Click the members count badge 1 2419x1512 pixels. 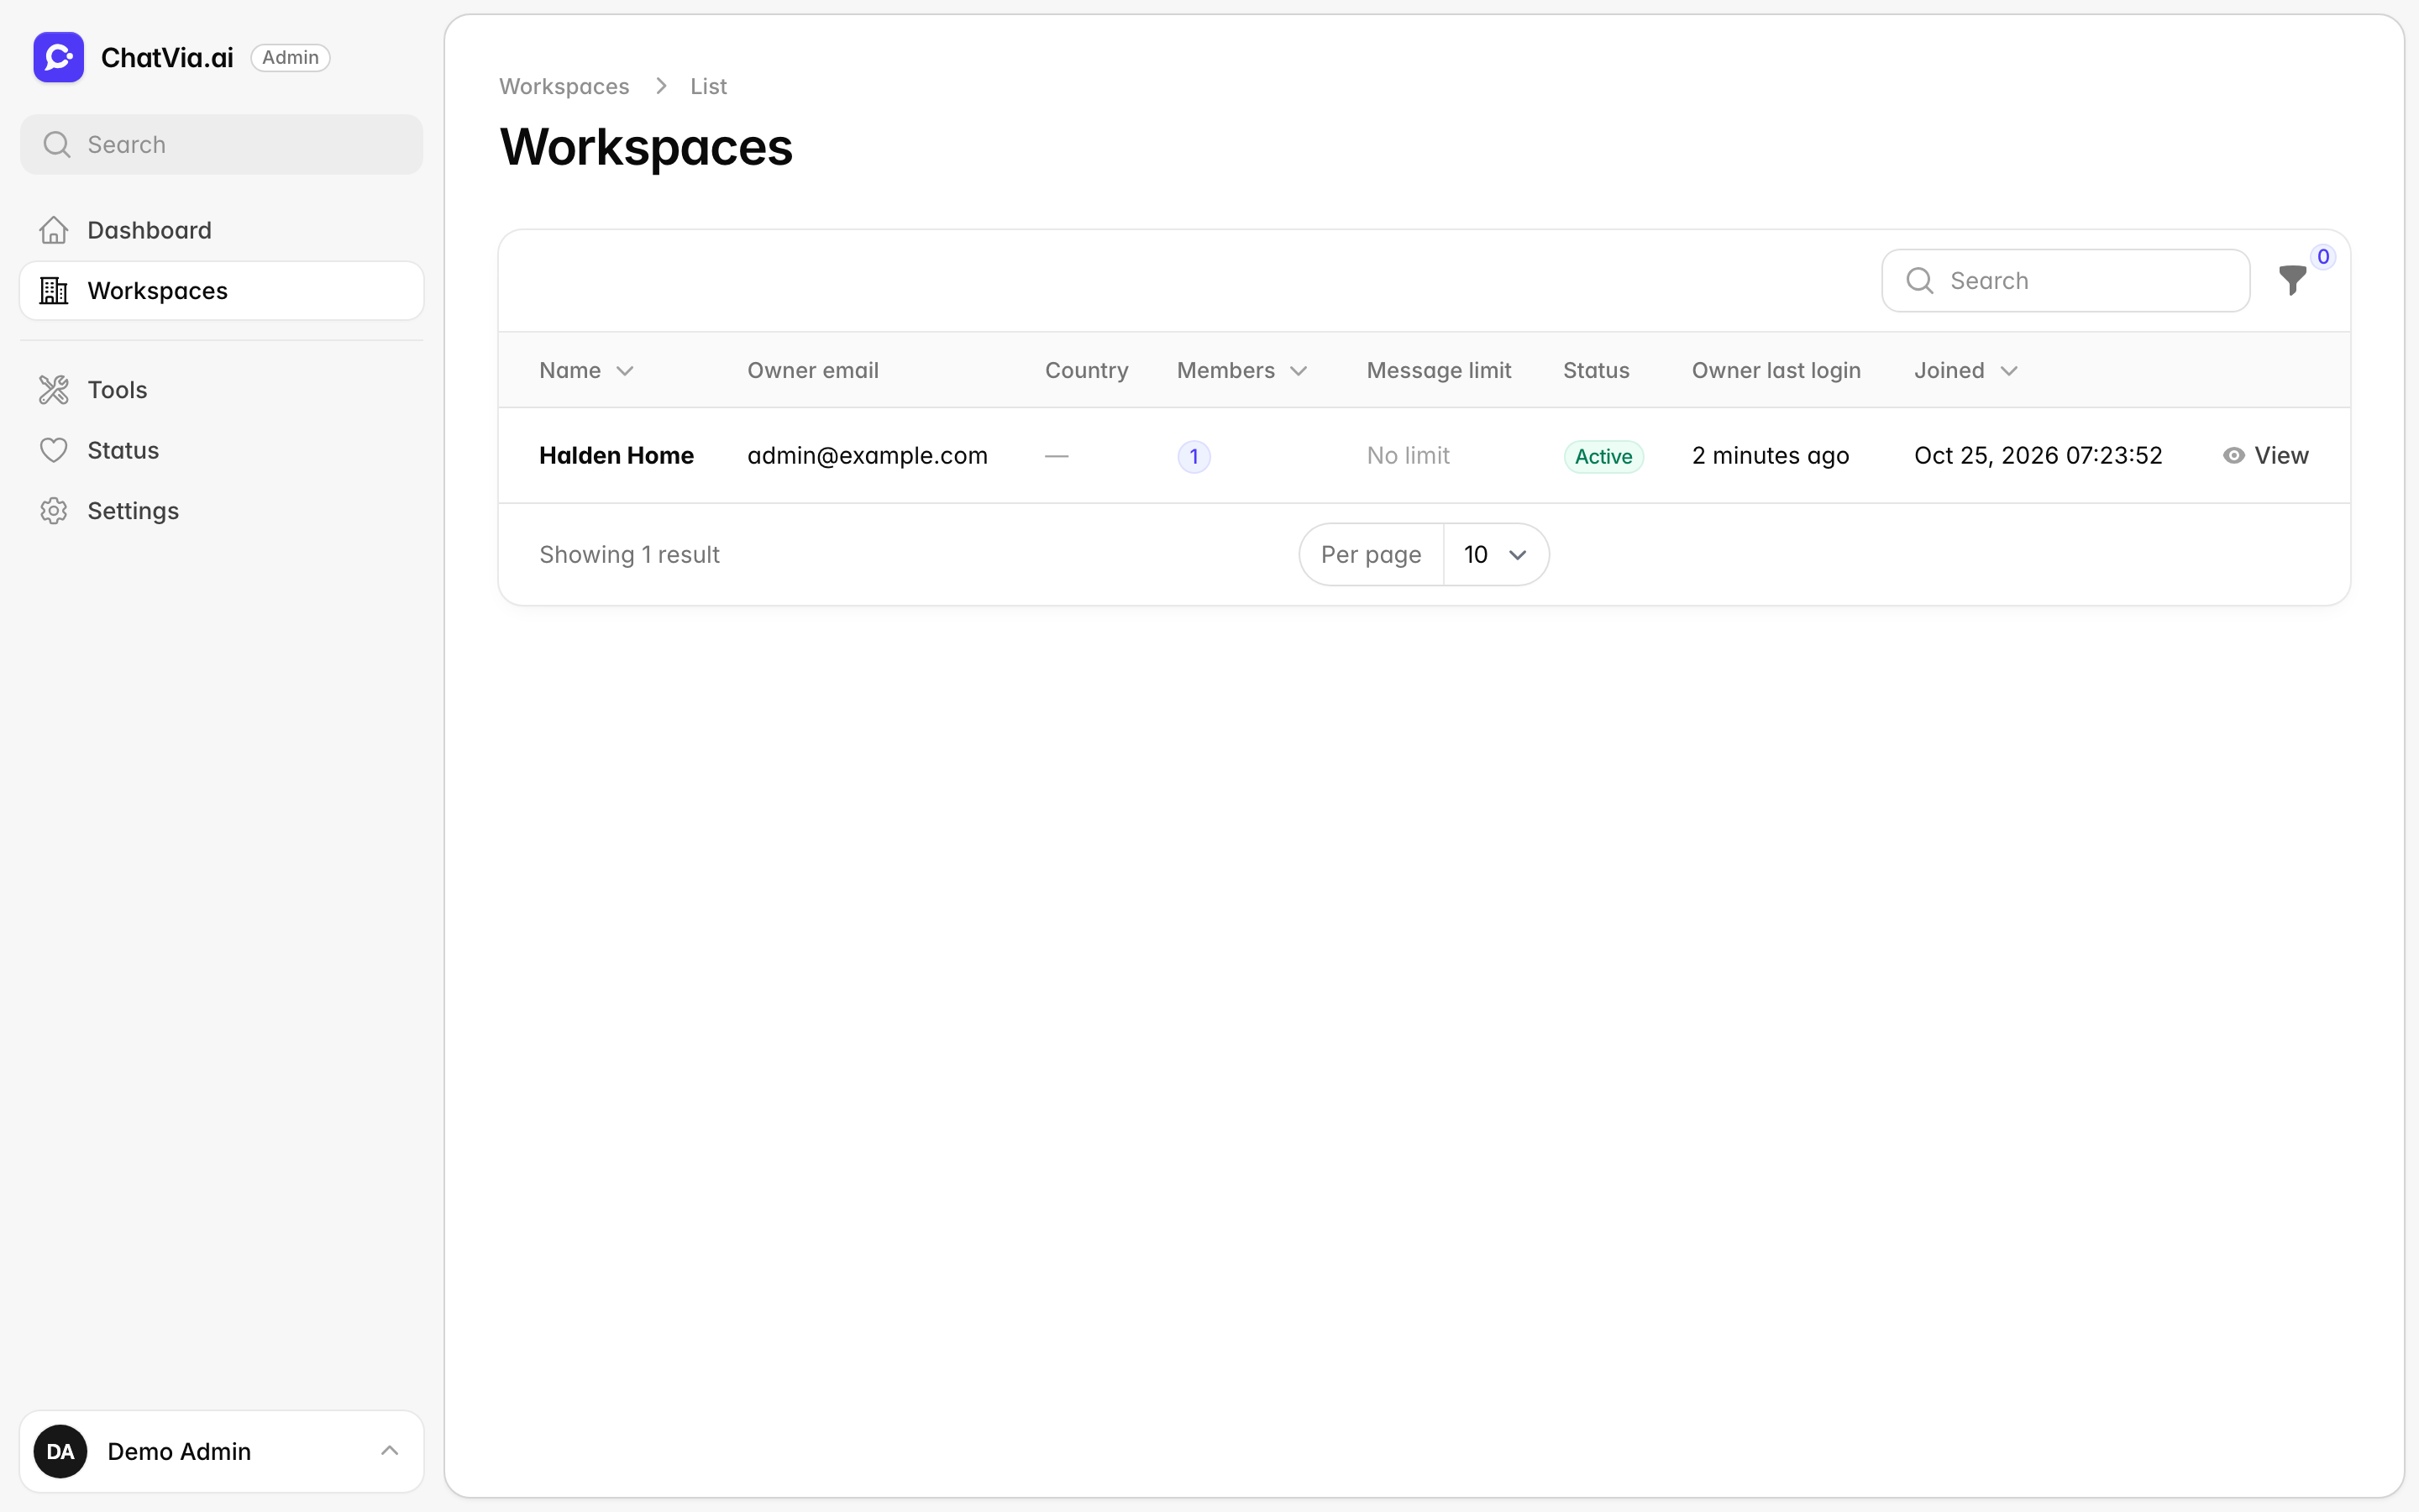click(x=1194, y=457)
